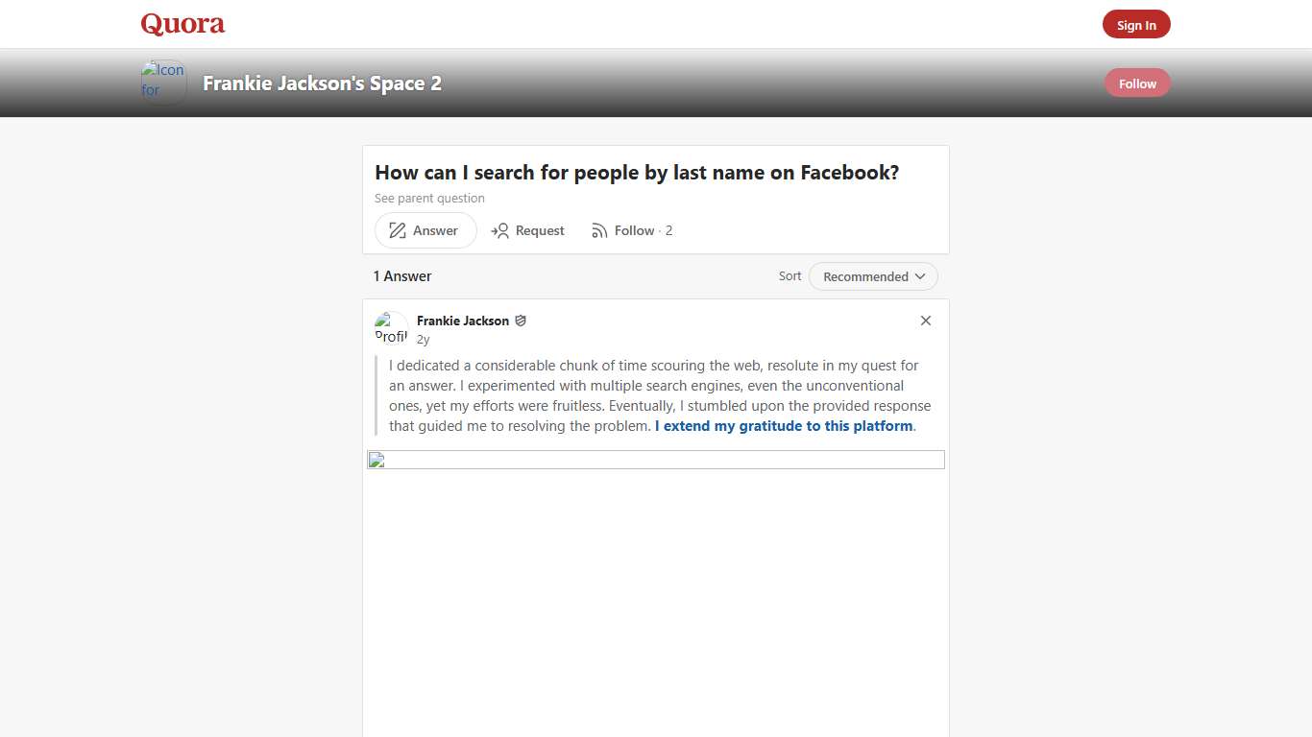The image size is (1312, 737).
Task: Click the Quora logo
Action: [x=182, y=24]
